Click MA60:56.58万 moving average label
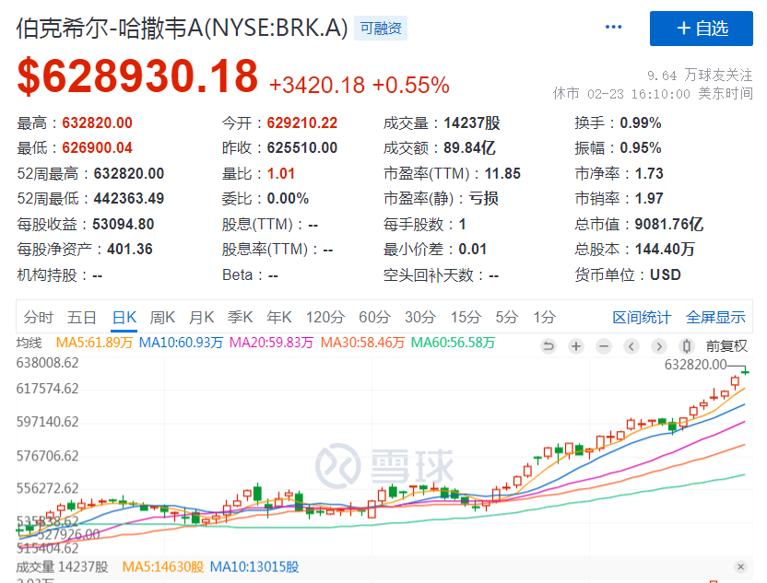 453,343
